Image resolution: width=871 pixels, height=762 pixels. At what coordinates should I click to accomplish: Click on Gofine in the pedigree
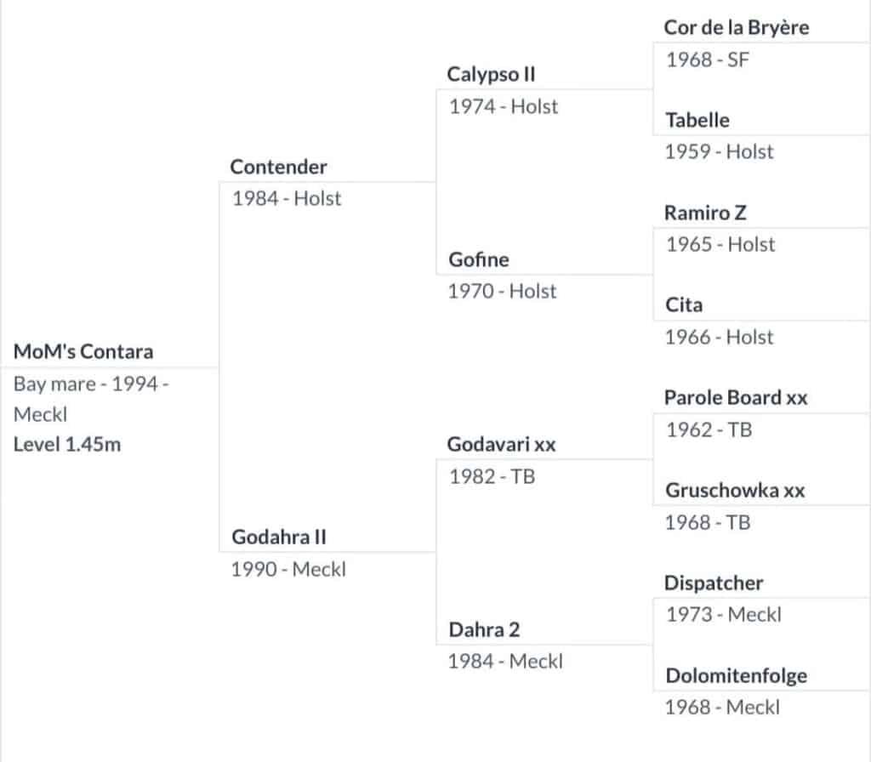(x=479, y=259)
